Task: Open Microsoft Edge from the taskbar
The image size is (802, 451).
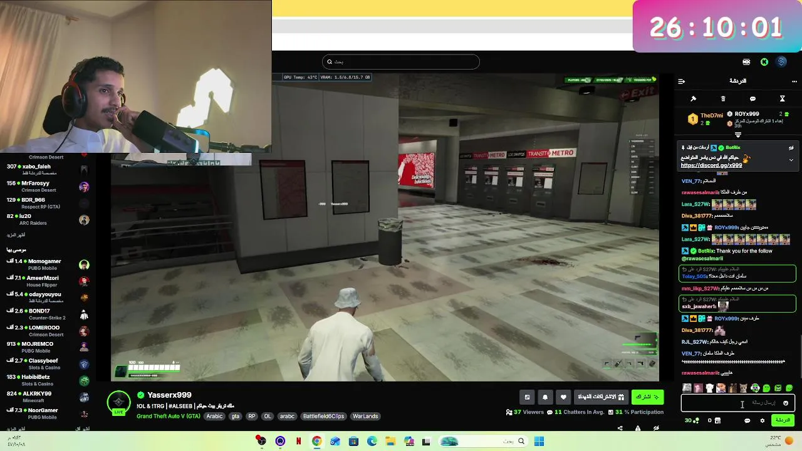Action: 372,442
